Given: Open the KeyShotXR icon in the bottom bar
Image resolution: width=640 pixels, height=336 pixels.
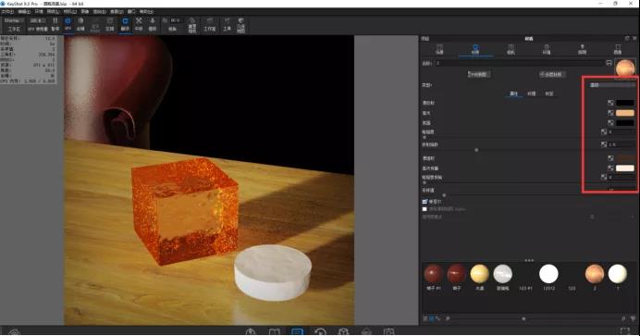Looking at the screenshot, I should click(343, 331).
